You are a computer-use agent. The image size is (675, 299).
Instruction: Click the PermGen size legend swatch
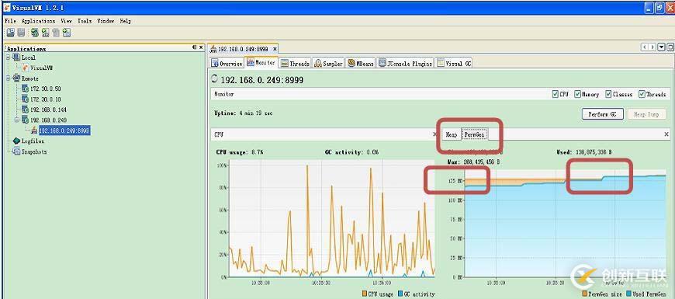[584, 294]
